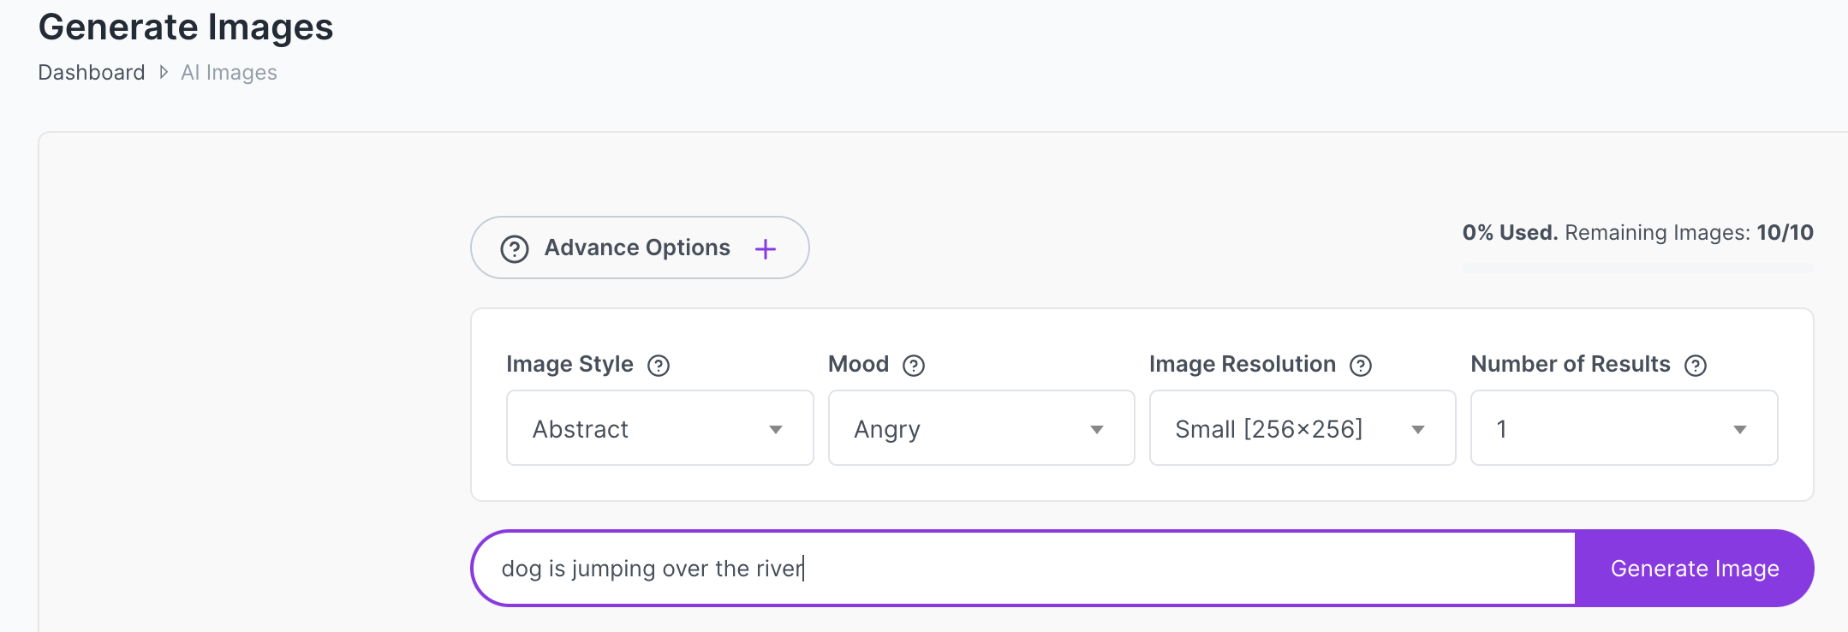
Task: Open the Small [256×256] resolution dropdown
Action: coord(1302,428)
